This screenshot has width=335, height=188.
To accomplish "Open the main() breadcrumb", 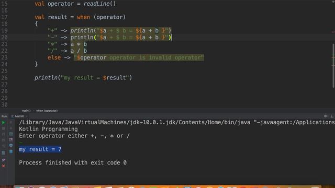I will [26, 111].
